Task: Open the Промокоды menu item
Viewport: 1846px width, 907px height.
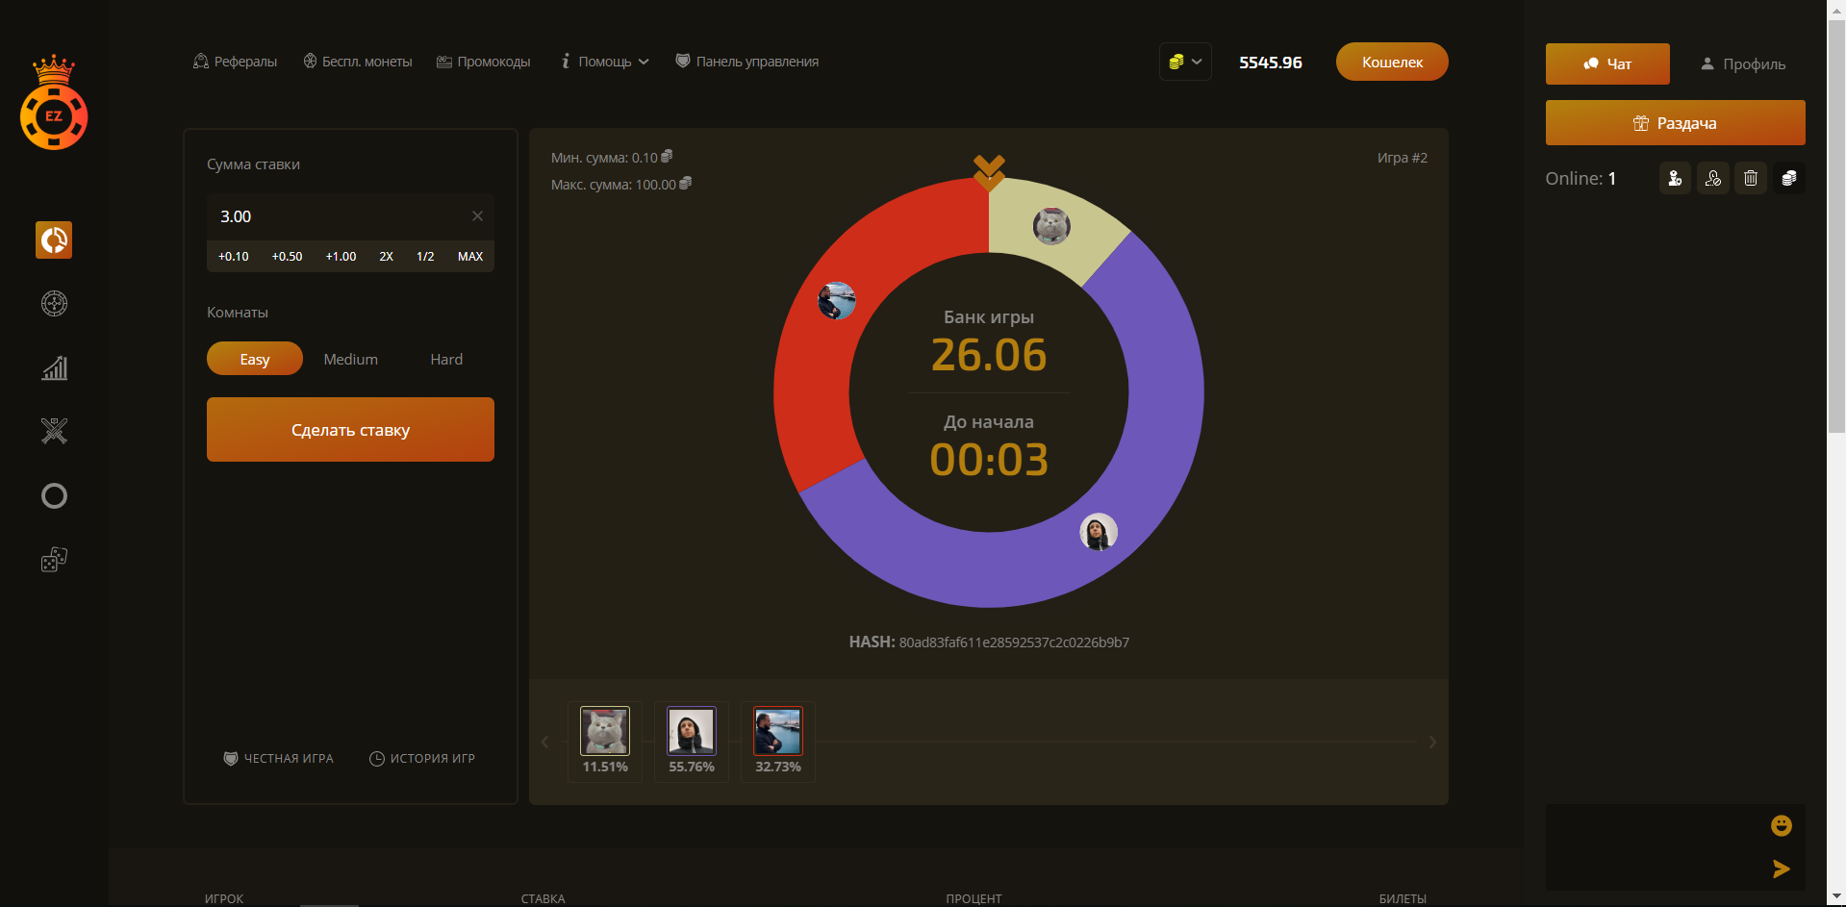Action: (x=484, y=62)
